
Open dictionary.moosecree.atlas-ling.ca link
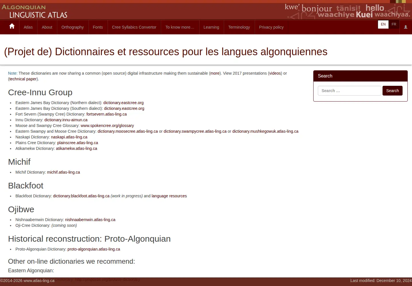click(x=128, y=131)
